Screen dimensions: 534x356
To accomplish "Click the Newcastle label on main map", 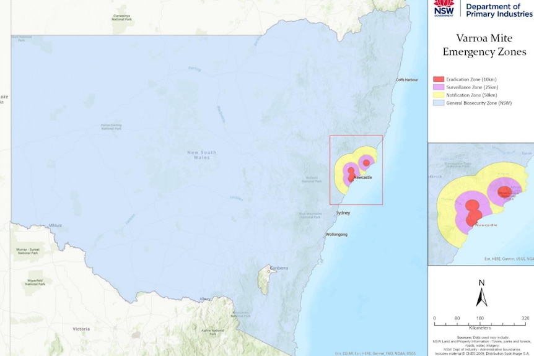I will (x=362, y=177).
